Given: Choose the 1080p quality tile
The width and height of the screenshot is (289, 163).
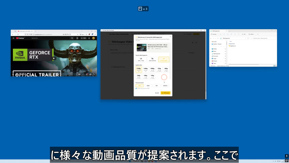Looking at the screenshot, I should [152, 69].
